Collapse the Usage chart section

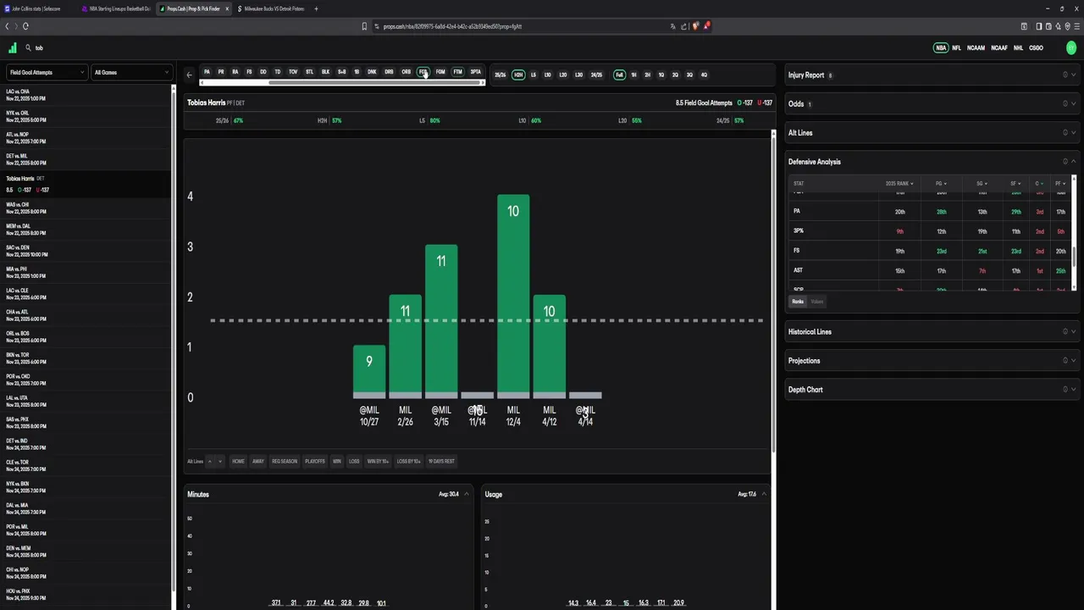[764, 494]
